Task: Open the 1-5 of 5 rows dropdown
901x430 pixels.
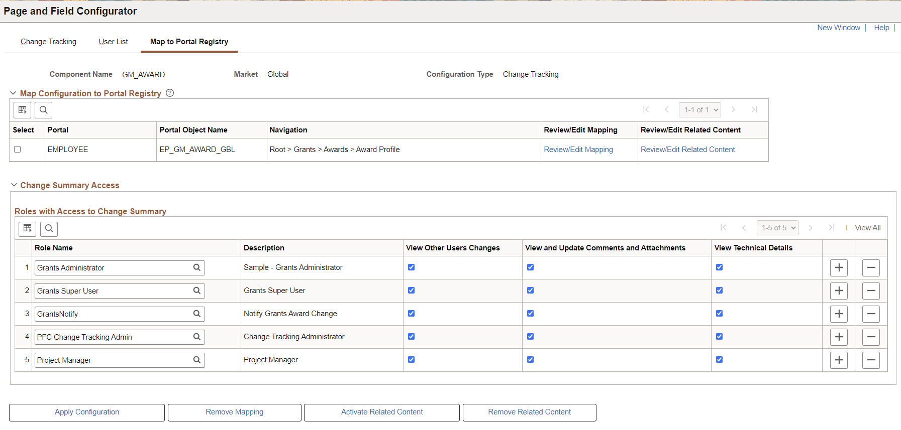Action: [777, 228]
